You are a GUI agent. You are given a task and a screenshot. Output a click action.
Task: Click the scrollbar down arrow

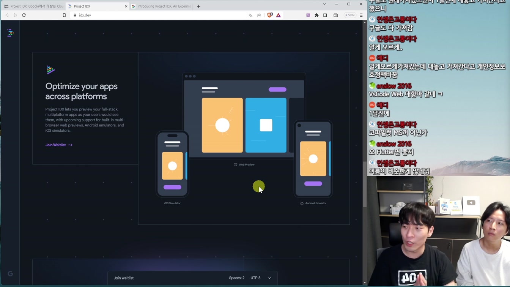click(365, 282)
